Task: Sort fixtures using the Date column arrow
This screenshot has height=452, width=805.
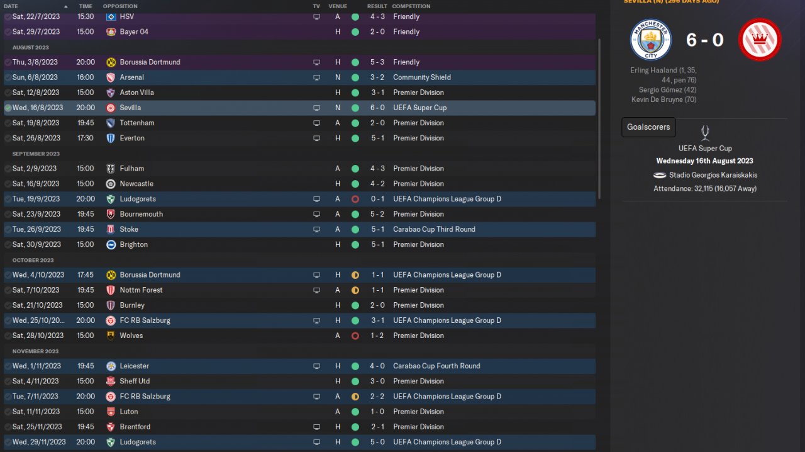Action: [x=65, y=6]
